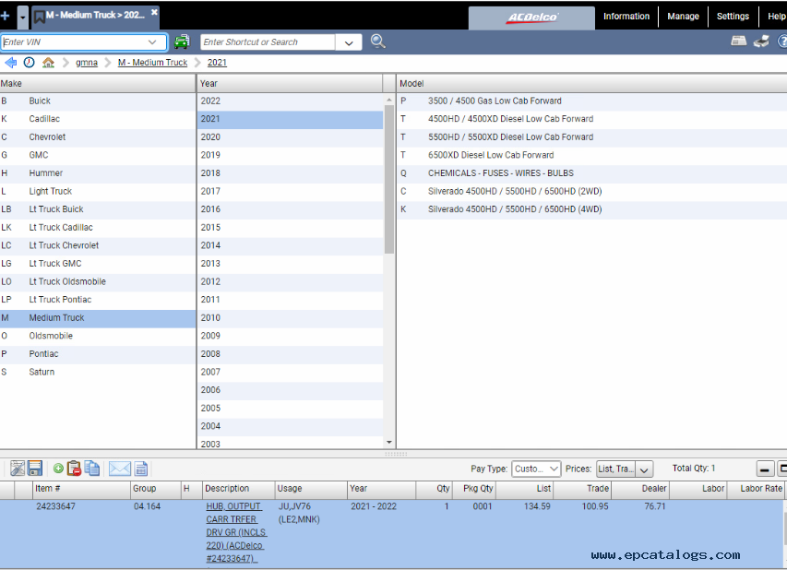This screenshot has width=787, height=570.
Task: Click the List price column header
Action: (524, 489)
